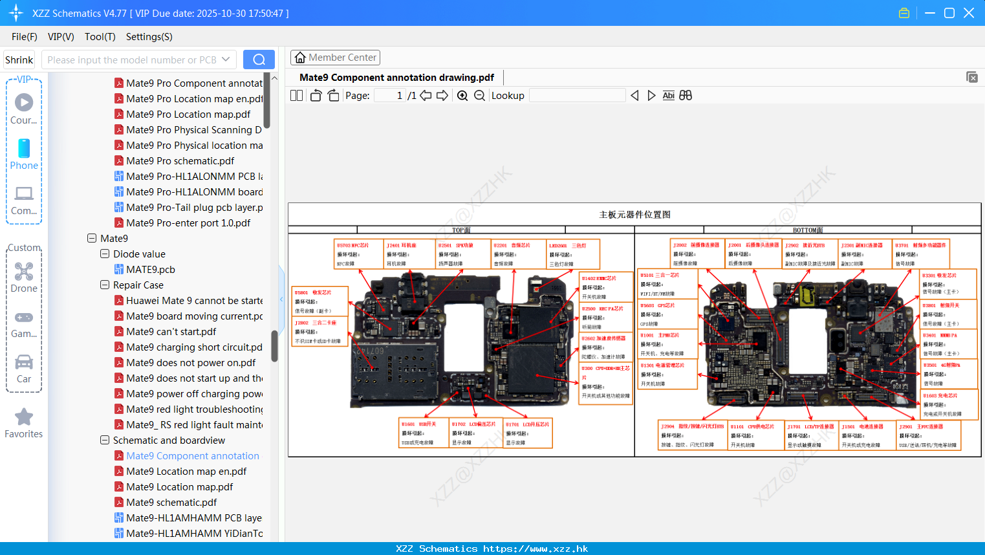Screen dimensions: 985x555
Task: Click the binoculars search icon
Action: (686, 95)
